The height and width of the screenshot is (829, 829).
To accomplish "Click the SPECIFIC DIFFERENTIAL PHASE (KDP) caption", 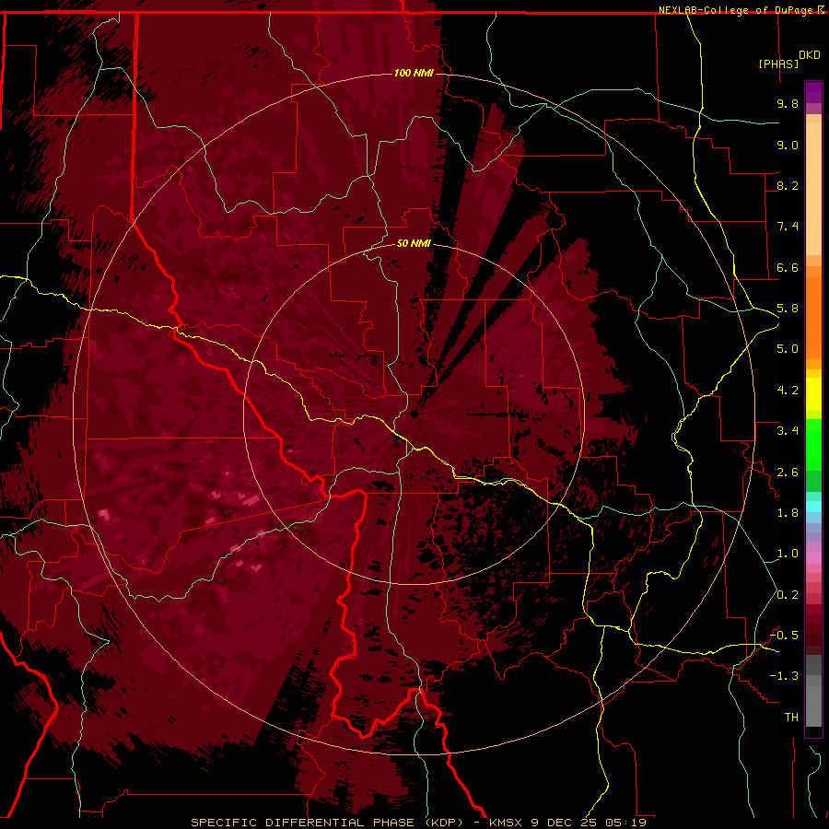I will coord(327,823).
